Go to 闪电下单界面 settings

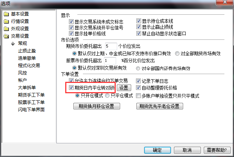click(x=31, y=110)
